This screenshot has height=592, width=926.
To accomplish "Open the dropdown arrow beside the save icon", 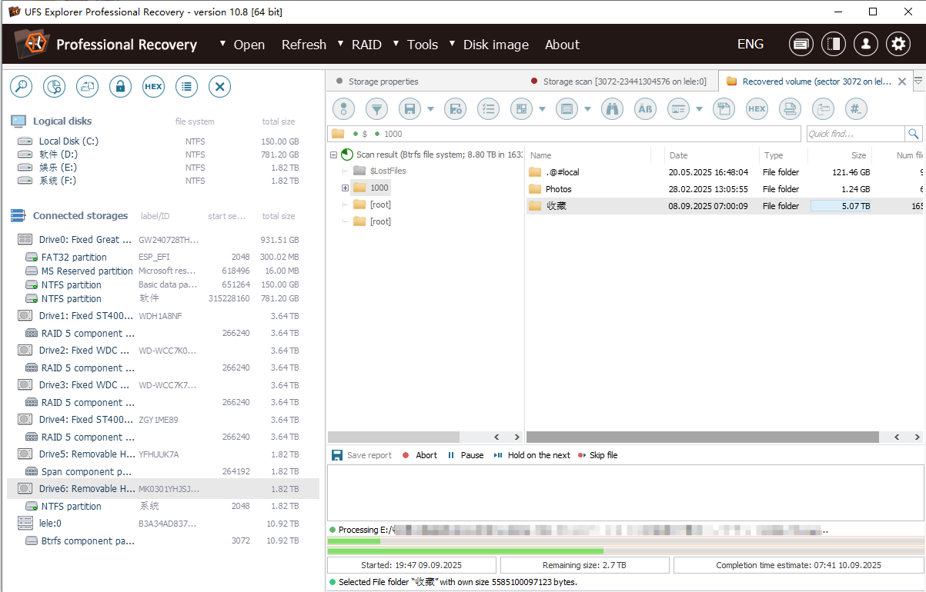I will 431,109.
